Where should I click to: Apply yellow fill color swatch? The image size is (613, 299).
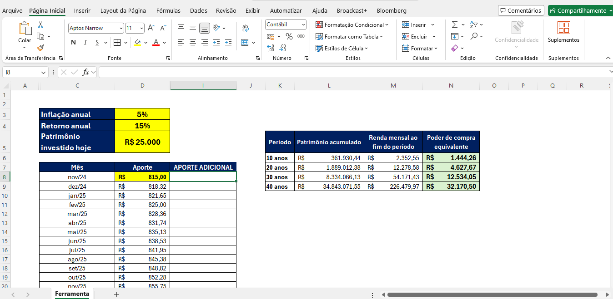tap(137, 43)
